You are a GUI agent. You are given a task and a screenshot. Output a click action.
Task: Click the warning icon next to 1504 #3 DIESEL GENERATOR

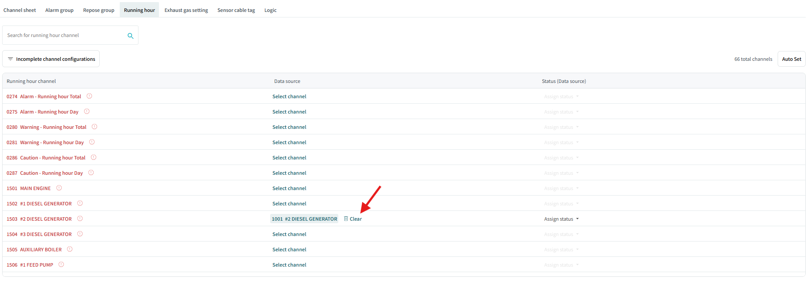point(80,234)
